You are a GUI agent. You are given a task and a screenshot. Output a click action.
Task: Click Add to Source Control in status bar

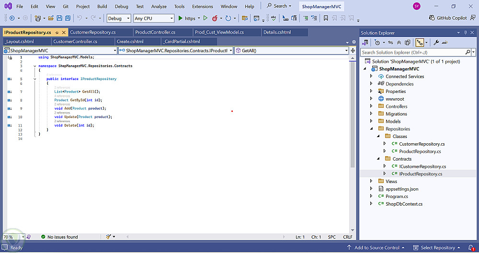(376, 248)
